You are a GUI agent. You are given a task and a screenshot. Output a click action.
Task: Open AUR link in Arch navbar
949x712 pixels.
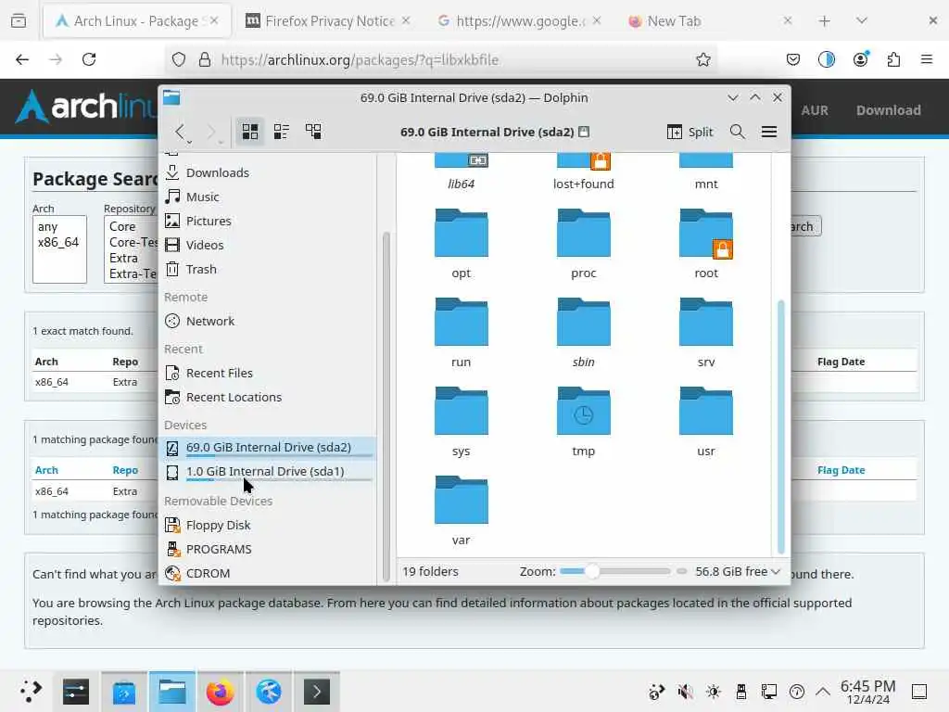tap(815, 110)
